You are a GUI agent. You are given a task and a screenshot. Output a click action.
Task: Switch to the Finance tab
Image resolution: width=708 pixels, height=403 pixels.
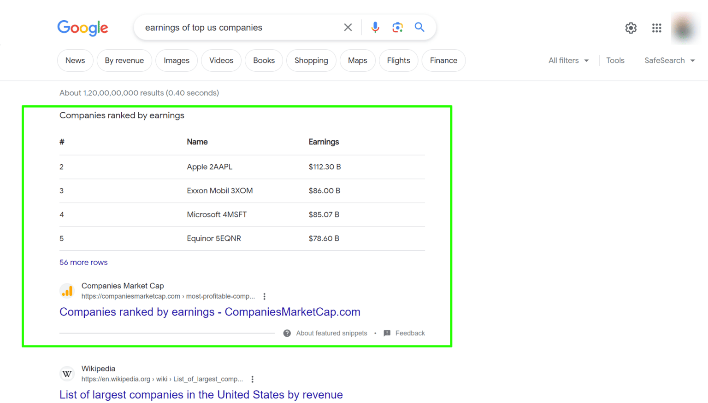(x=443, y=60)
